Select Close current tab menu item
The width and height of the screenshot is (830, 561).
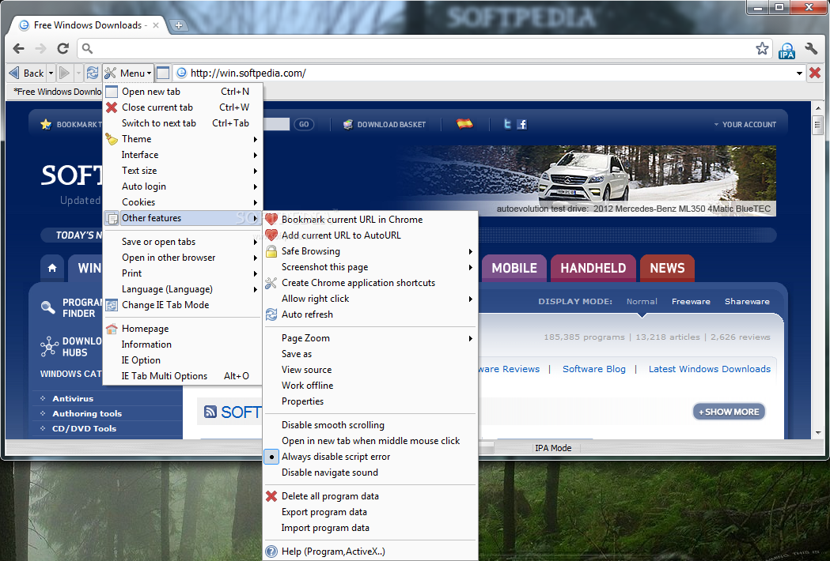point(183,107)
